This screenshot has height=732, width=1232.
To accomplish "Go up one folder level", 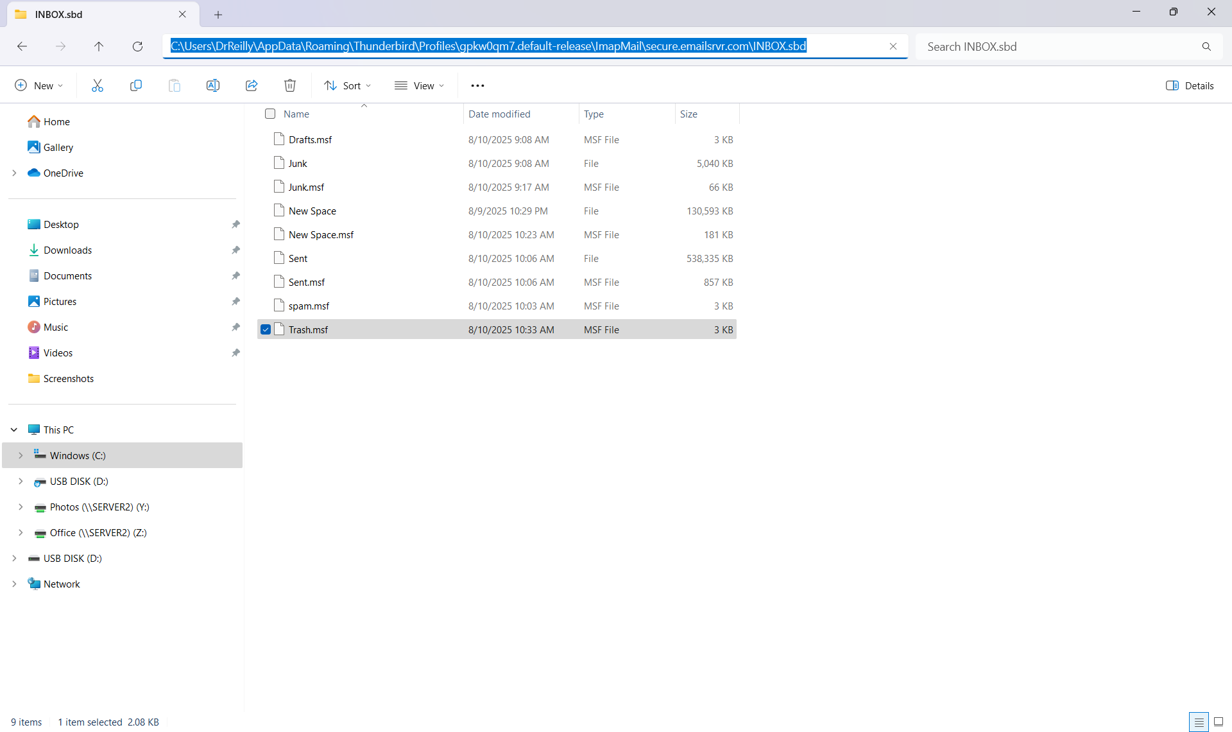I will point(99,46).
